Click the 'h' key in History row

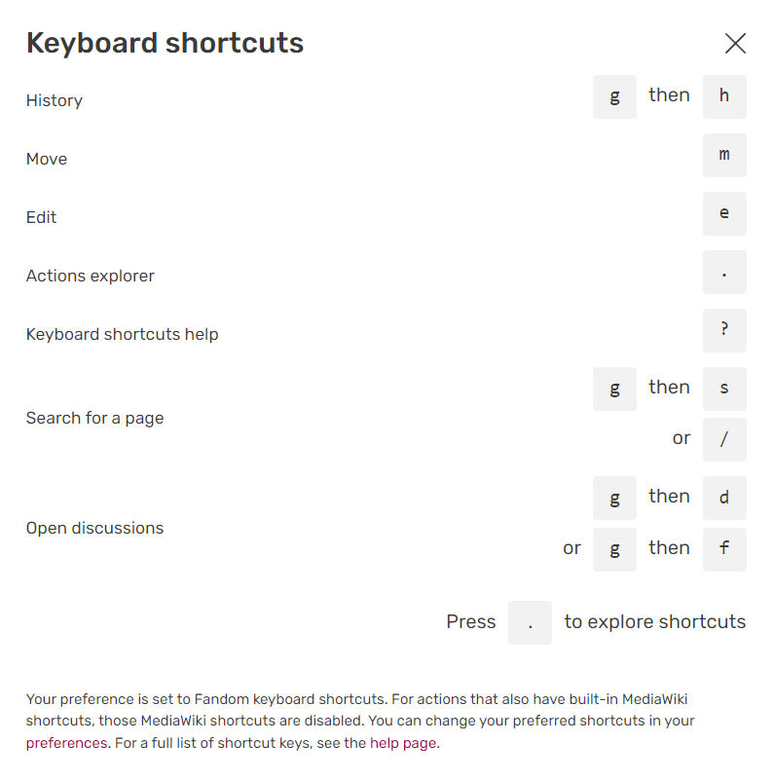[724, 96]
